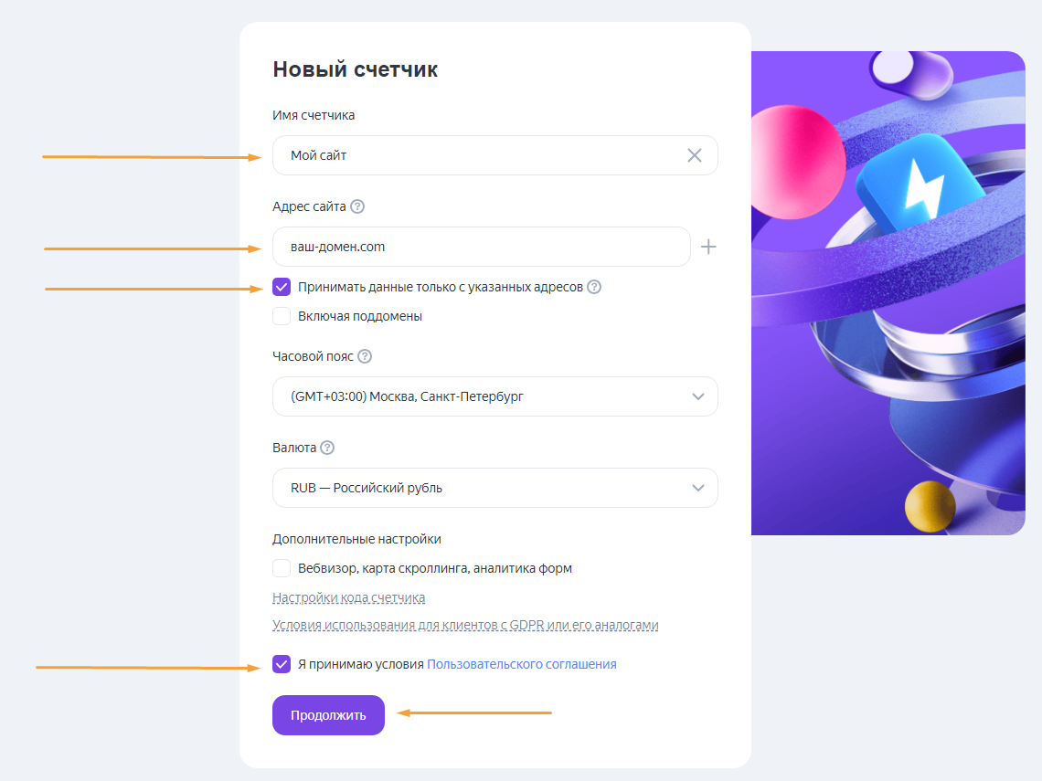Toggle Я принимаю условия checkbox
This screenshot has width=1042, height=781.
tap(282, 664)
